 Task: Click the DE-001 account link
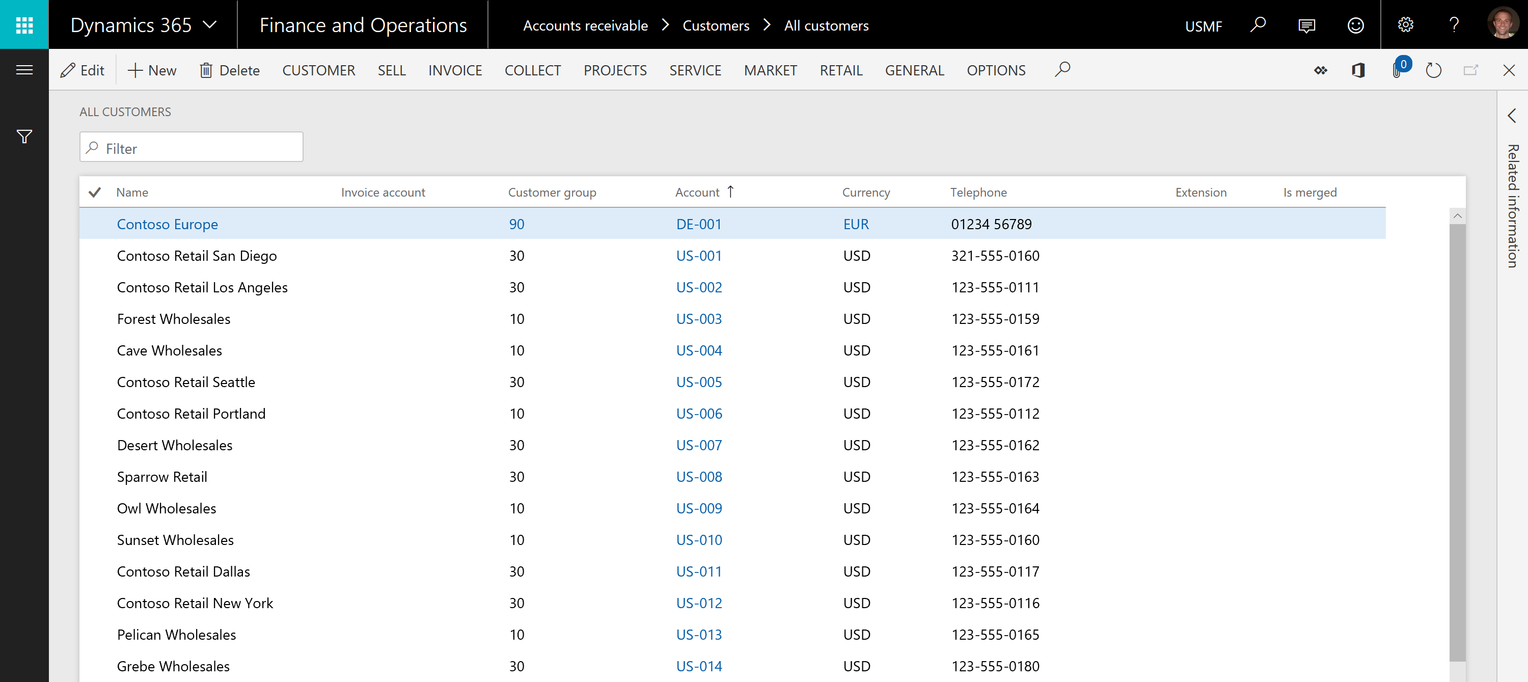click(x=699, y=223)
